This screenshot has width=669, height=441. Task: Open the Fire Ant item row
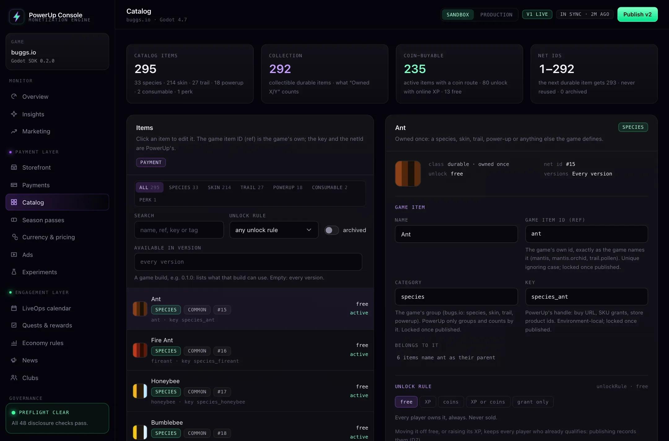pyautogui.click(x=250, y=350)
